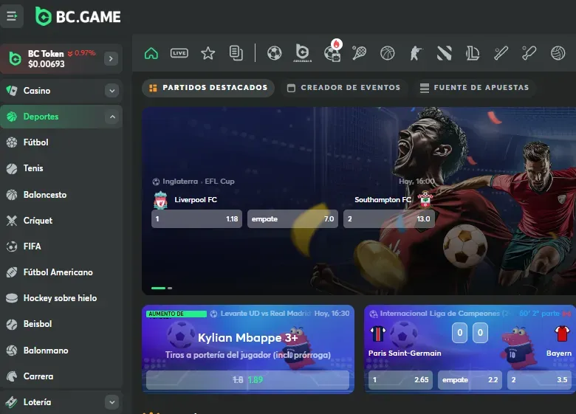Select the Counter-Strike shooter icon
The image size is (576, 414).
pyautogui.click(x=416, y=53)
